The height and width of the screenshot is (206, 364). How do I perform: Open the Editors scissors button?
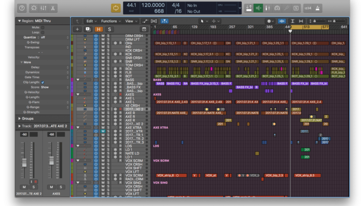click(53, 8)
